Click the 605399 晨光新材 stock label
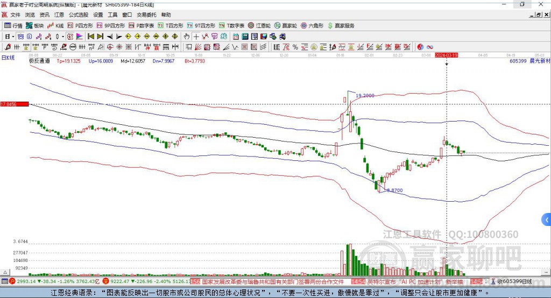 coord(529,61)
